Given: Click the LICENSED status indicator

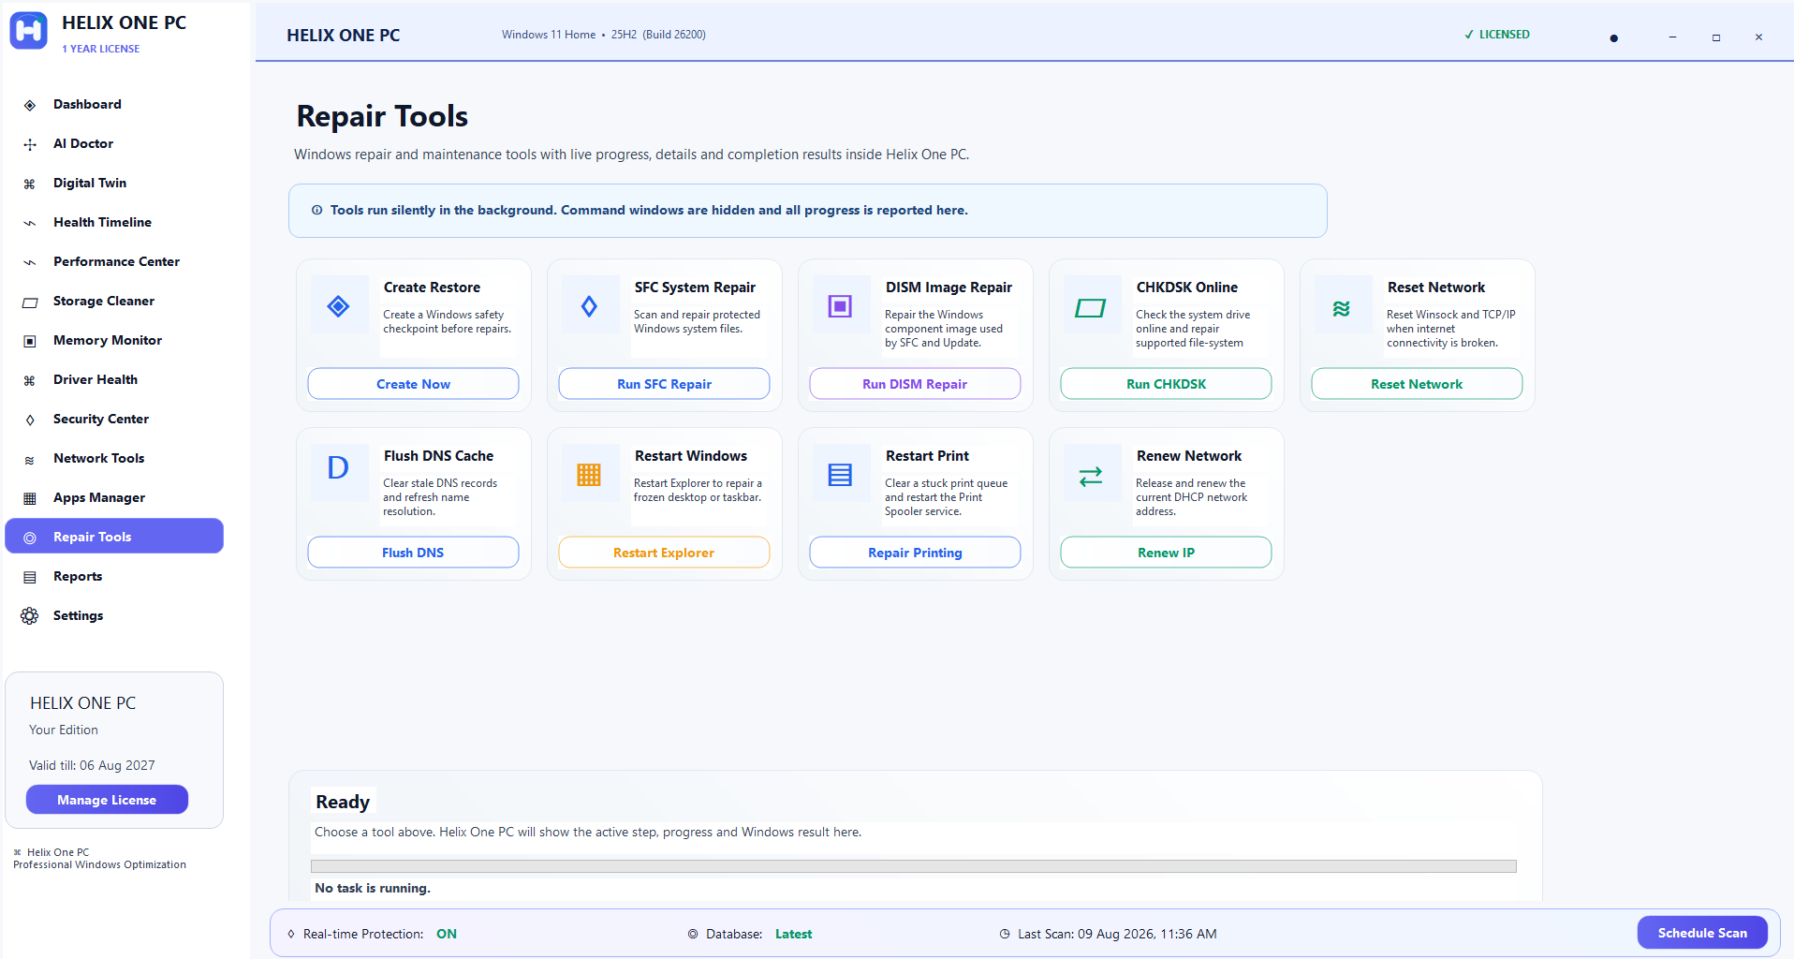Looking at the screenshot, I should [1497, 35].
